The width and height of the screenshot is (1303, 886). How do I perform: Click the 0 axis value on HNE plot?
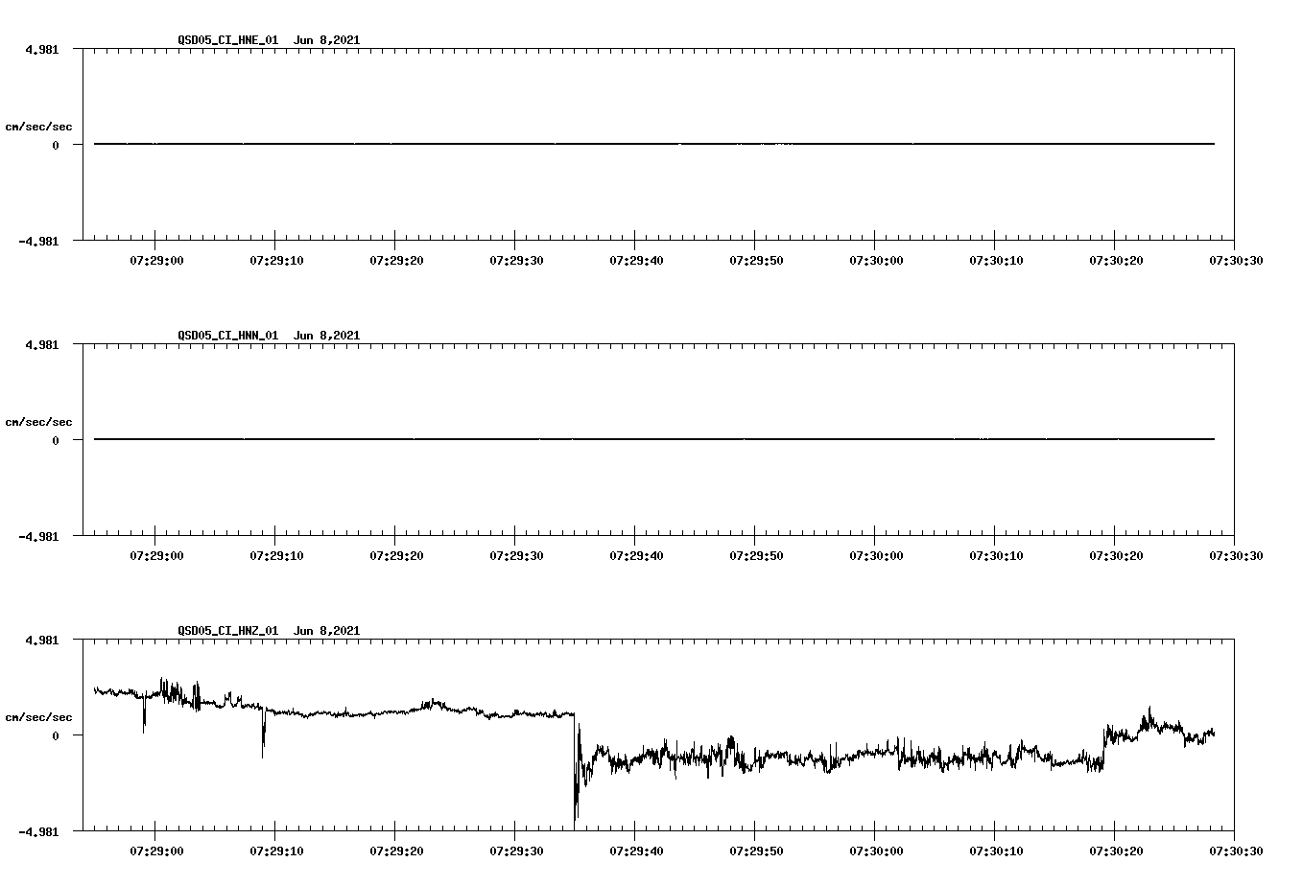(x=56, y=145)
